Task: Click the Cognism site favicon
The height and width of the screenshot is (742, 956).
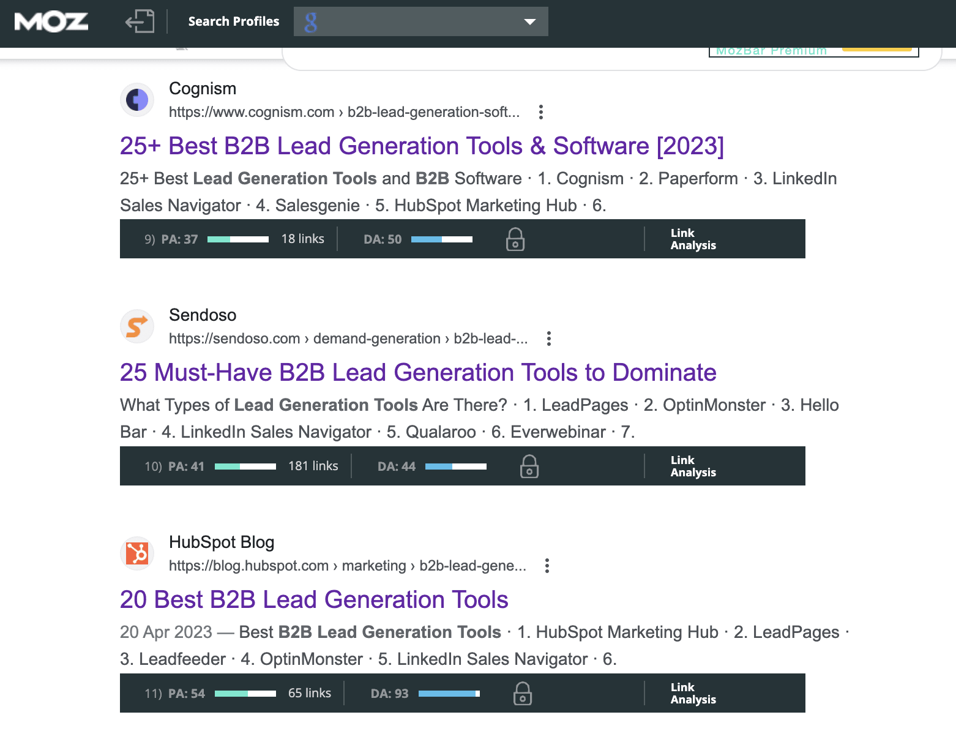Action: point(136,100)
